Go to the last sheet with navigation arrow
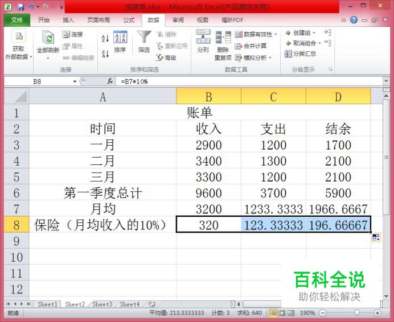394x322 pixels. coord(28,304)
